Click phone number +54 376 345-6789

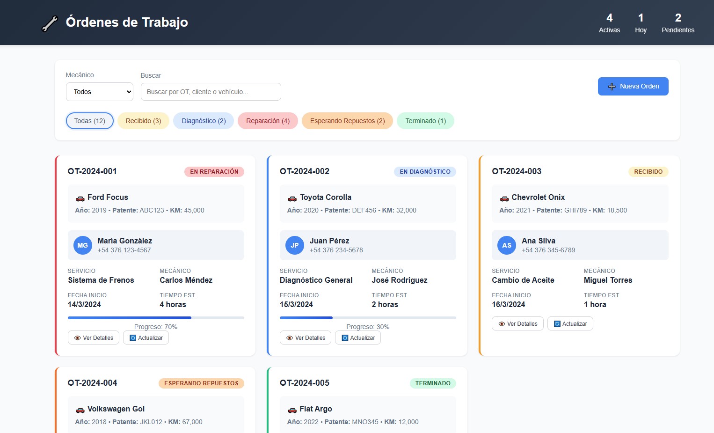[548, 250]
